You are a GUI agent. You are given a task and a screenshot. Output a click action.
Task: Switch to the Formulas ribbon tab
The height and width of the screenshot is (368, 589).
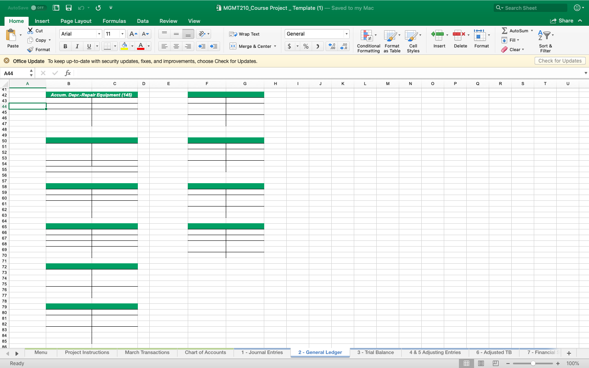[114, 21]
